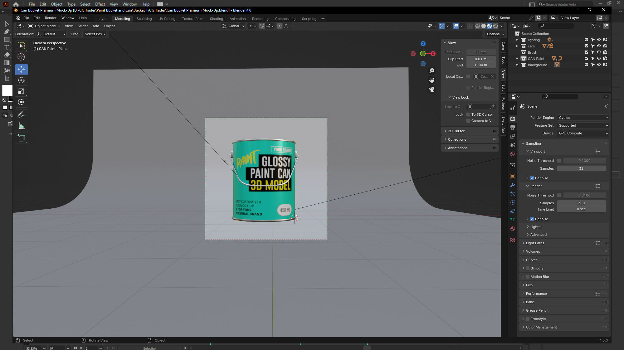Open the Feature Set dropdown
624x350 pixels.
[583, 125]
